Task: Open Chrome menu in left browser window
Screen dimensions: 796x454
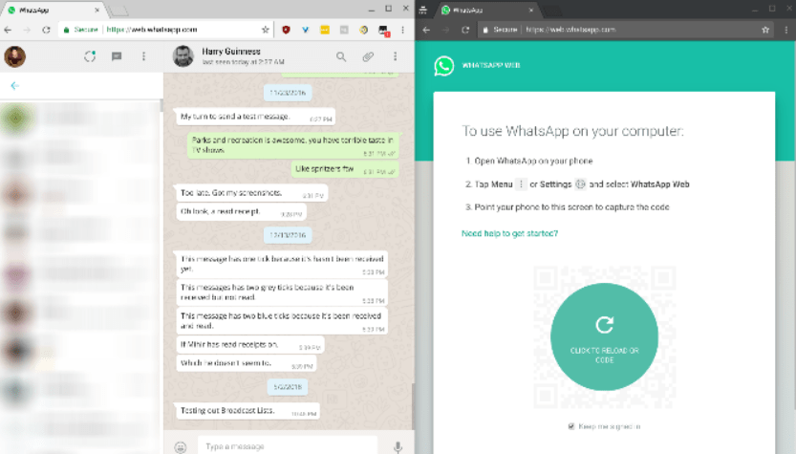Action: click(x=402, y=30)
